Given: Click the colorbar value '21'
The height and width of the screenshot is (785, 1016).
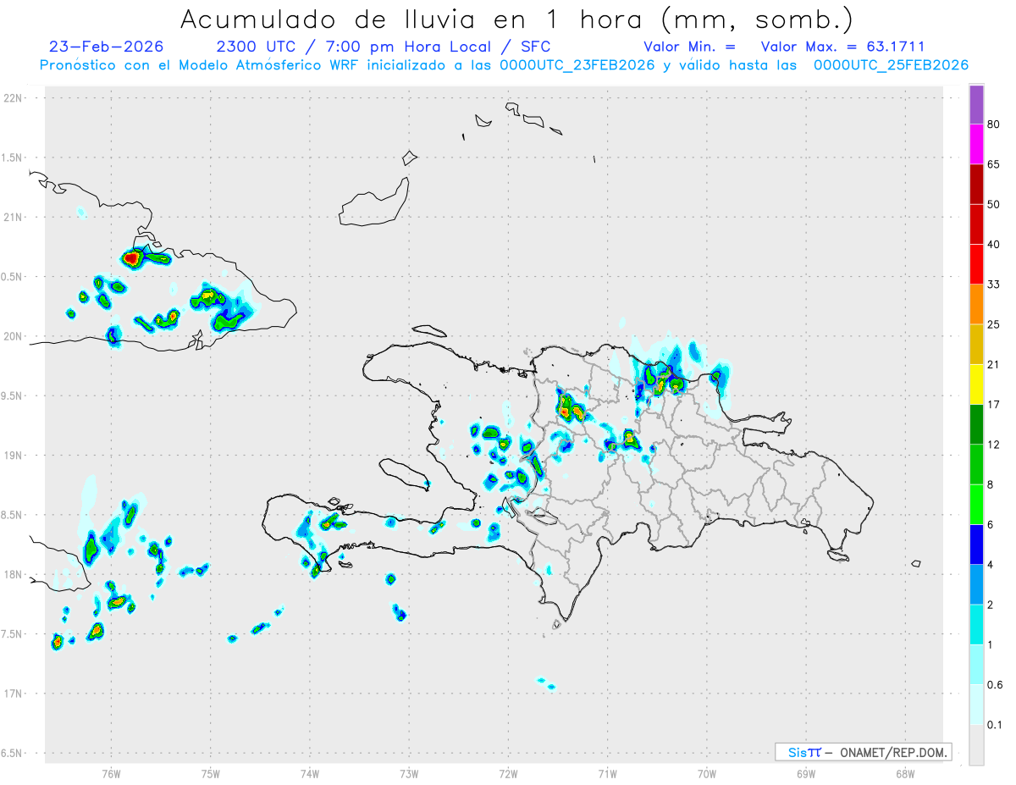Looking at the screenshot, I should (x=994, y=364).
